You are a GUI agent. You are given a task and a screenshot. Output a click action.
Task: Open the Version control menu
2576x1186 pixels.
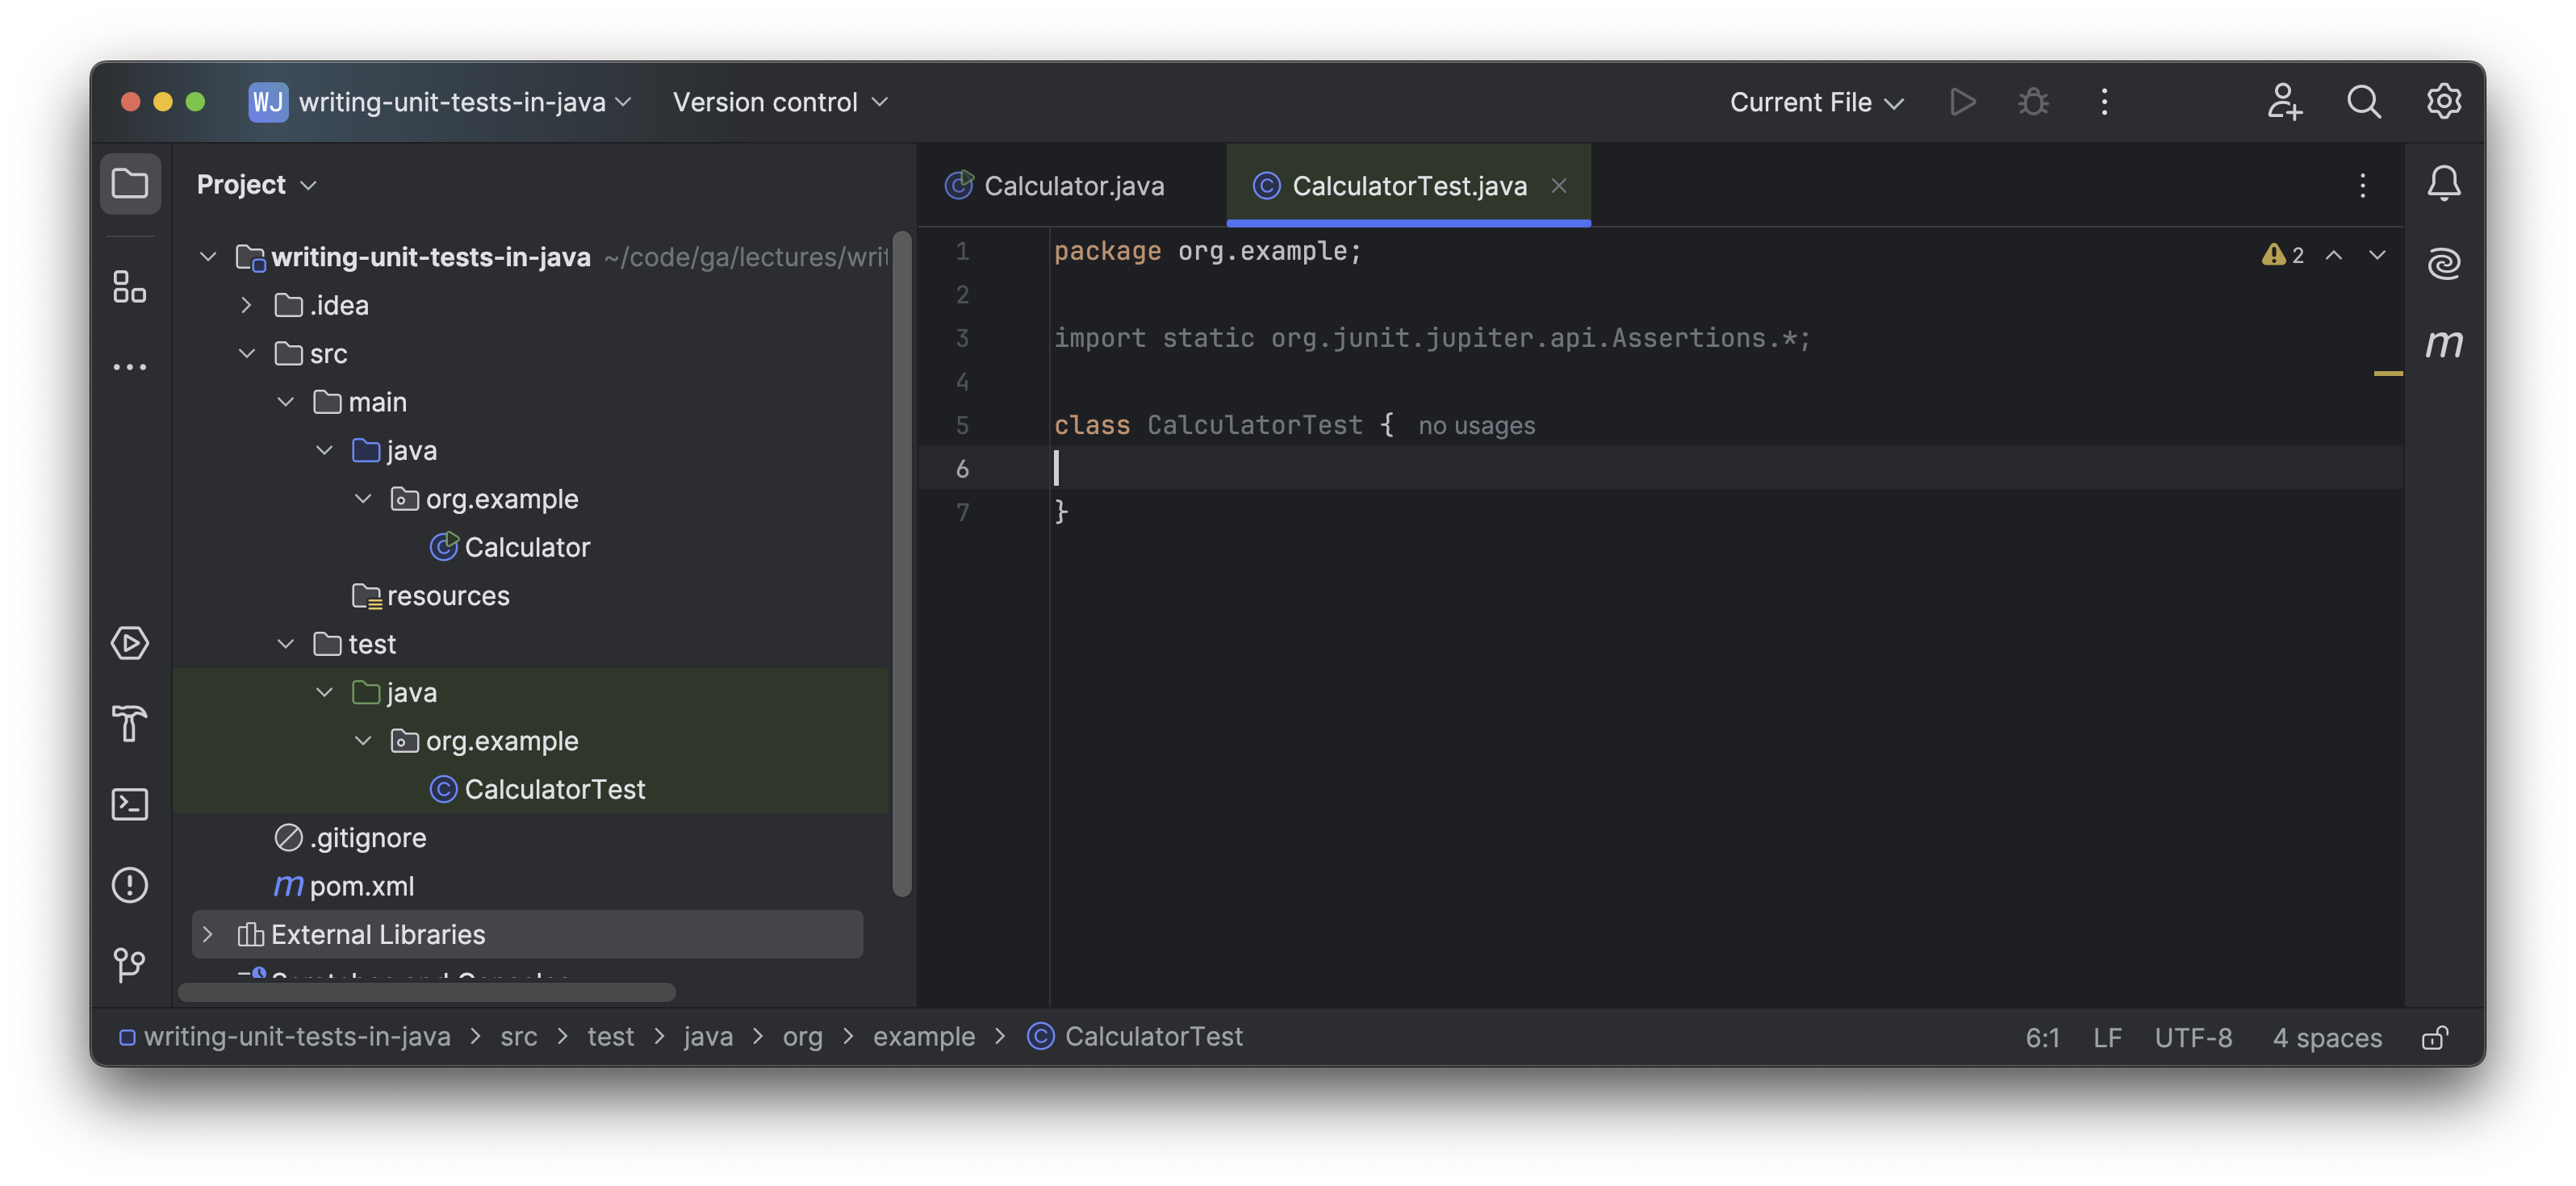click(x=779, y=102)
